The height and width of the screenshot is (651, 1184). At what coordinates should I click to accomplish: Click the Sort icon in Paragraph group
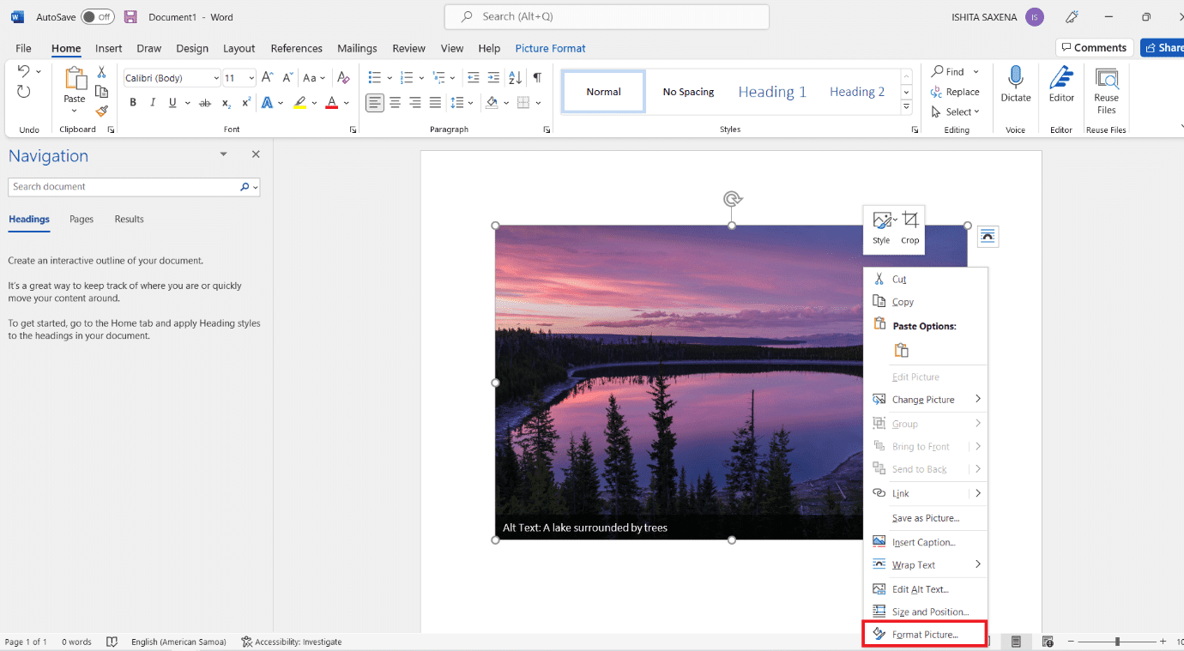click(x=515, y=77)
